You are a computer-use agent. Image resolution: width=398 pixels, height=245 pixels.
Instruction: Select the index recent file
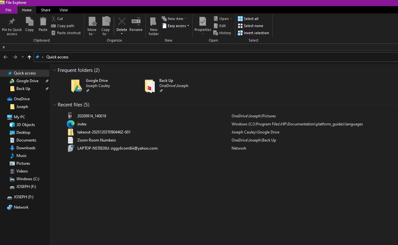point(82,124)
